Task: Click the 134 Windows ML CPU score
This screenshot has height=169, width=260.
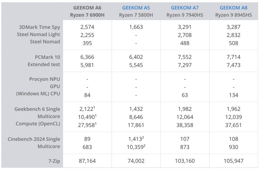Action: [233, 95]
